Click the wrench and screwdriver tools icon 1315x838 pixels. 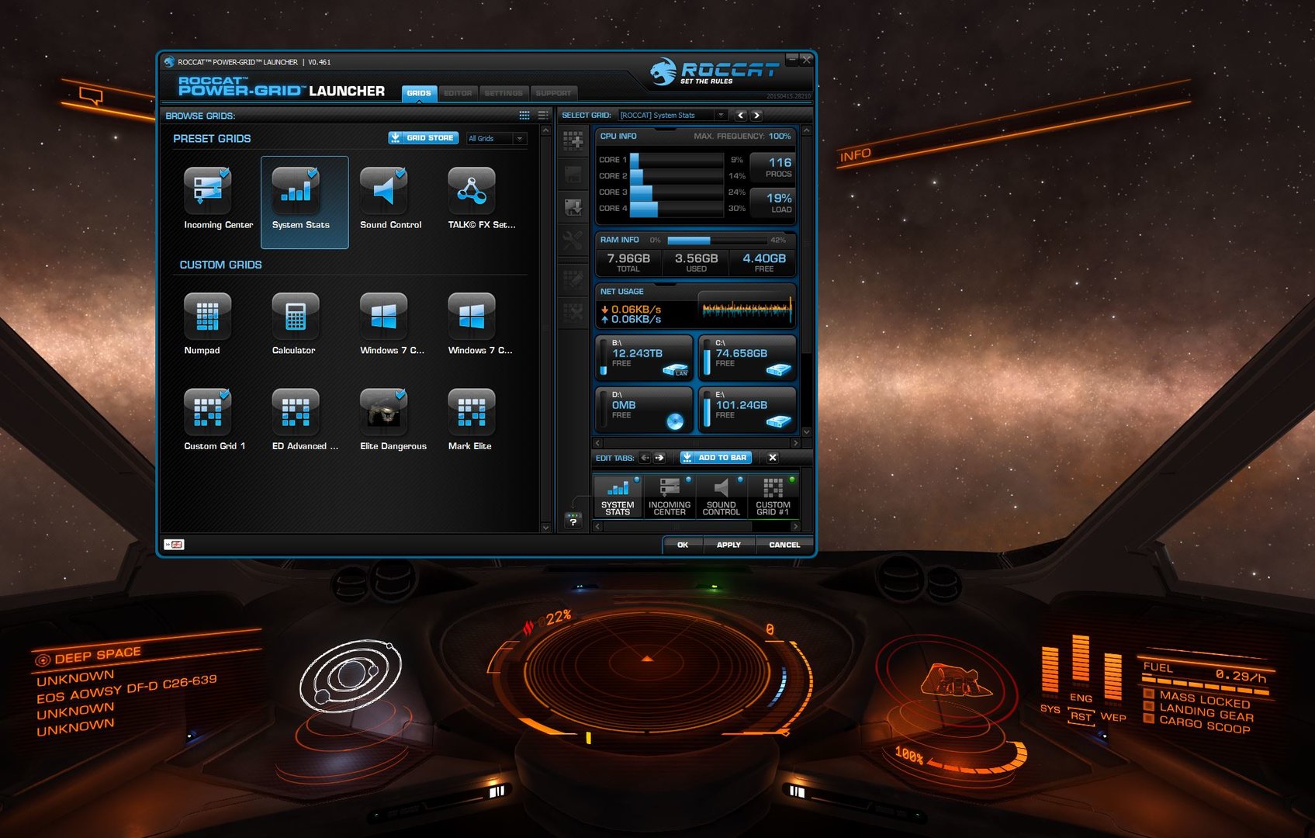point(573,241)
